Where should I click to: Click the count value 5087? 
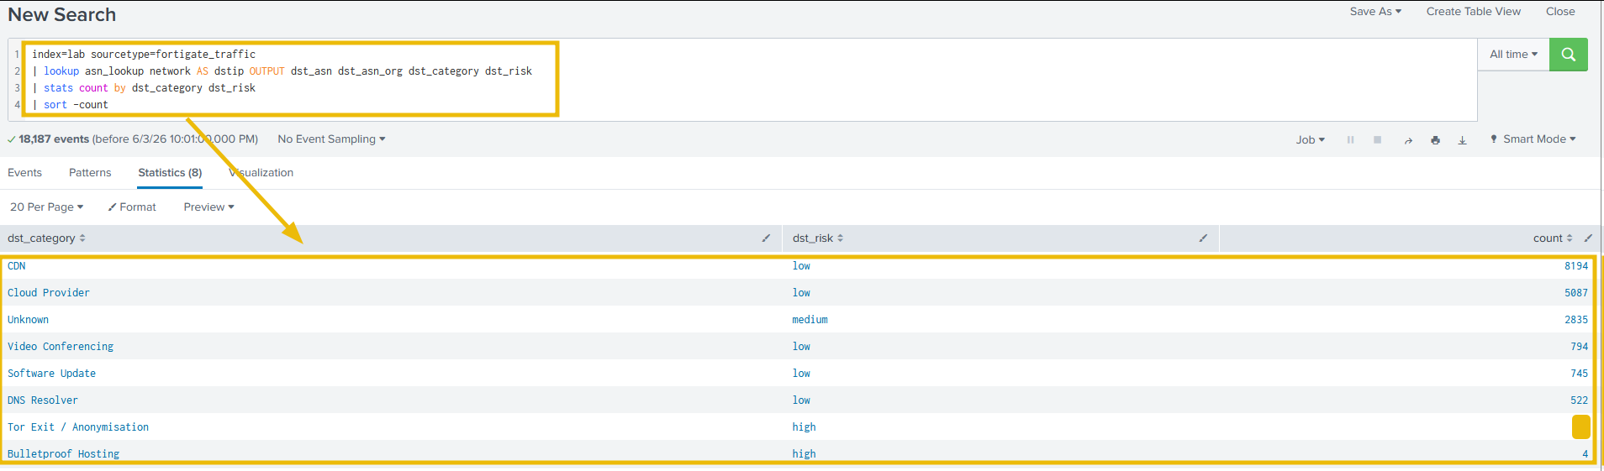pyautogui.click(x=1576, y=293)
